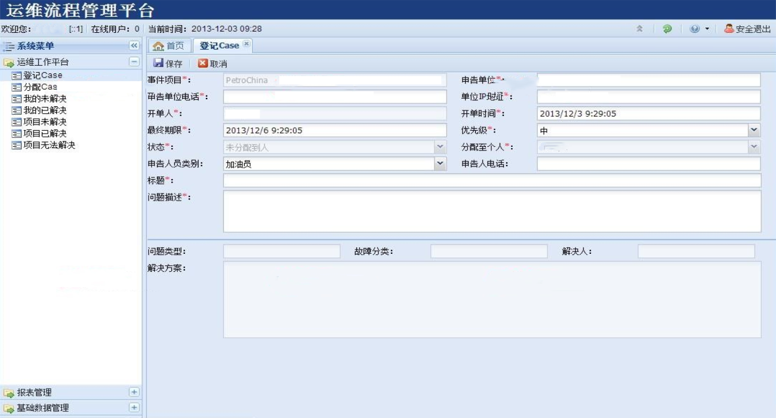The image size is (776, 418).
Task: Click the Cancel (取消) red X icon
Action: pos(203,63)
